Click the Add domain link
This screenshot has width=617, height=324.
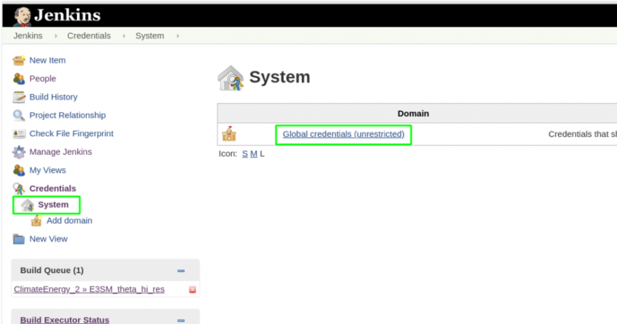pyautogui.click(x=69, y=220)
